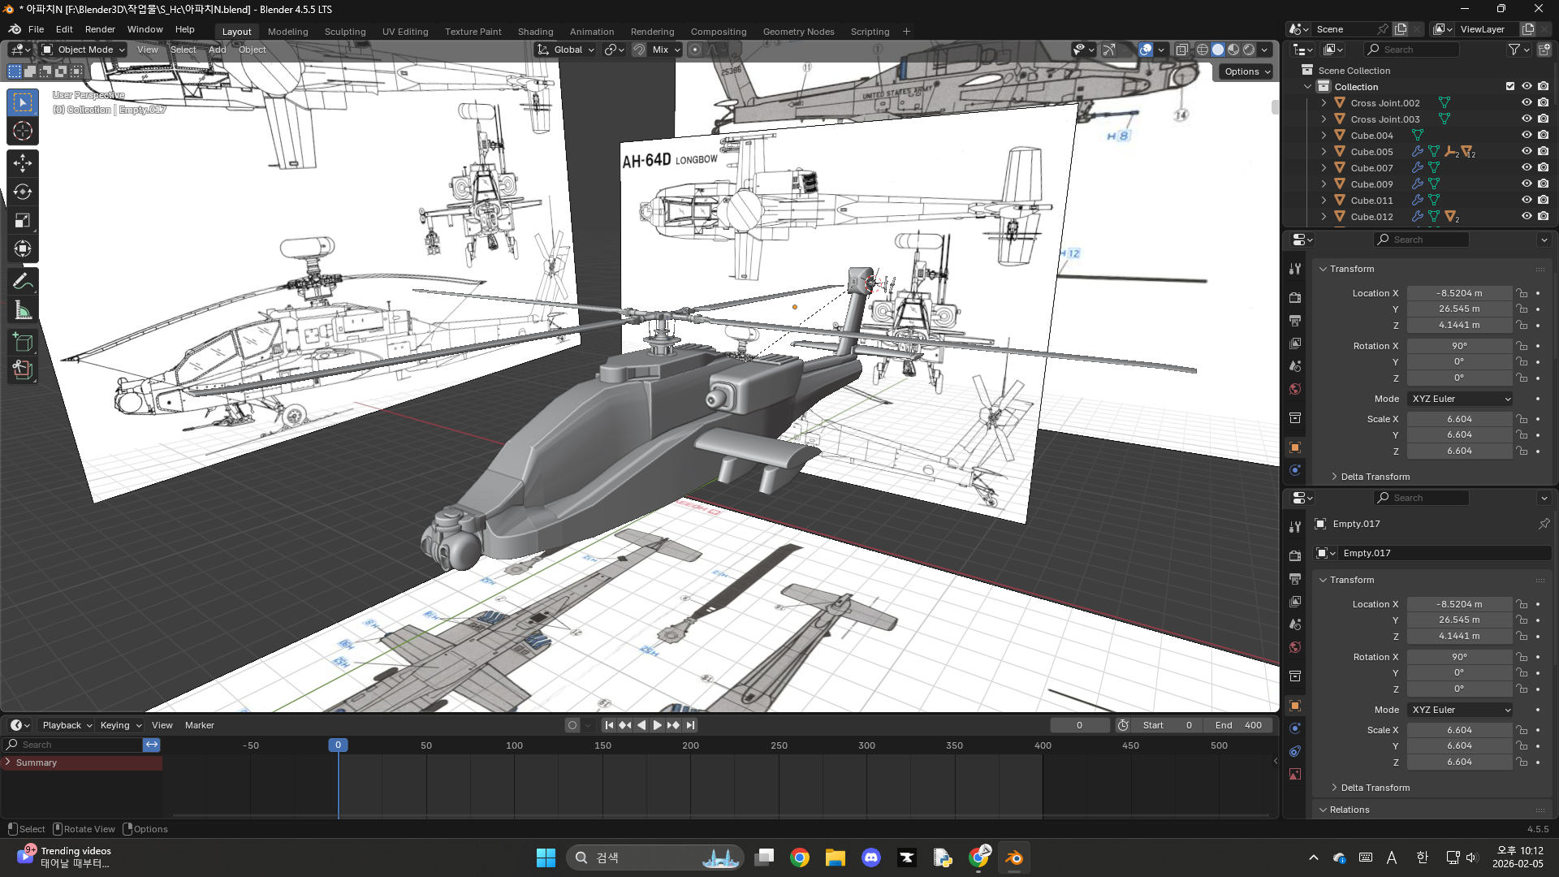Open the Blender icon in the taskbar
Image resolution: width=1559 pixels, height=877 pixels.
(1014, 858)
